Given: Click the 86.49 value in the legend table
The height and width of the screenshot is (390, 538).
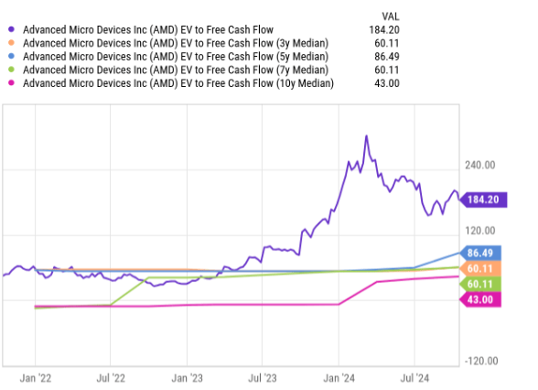Looking at the screenshot, I should [x=387, y=57].
